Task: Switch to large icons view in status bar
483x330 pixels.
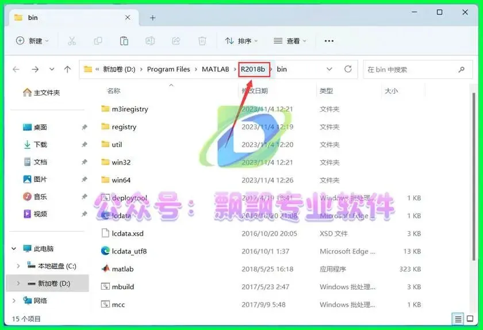Action: (470, 319)
